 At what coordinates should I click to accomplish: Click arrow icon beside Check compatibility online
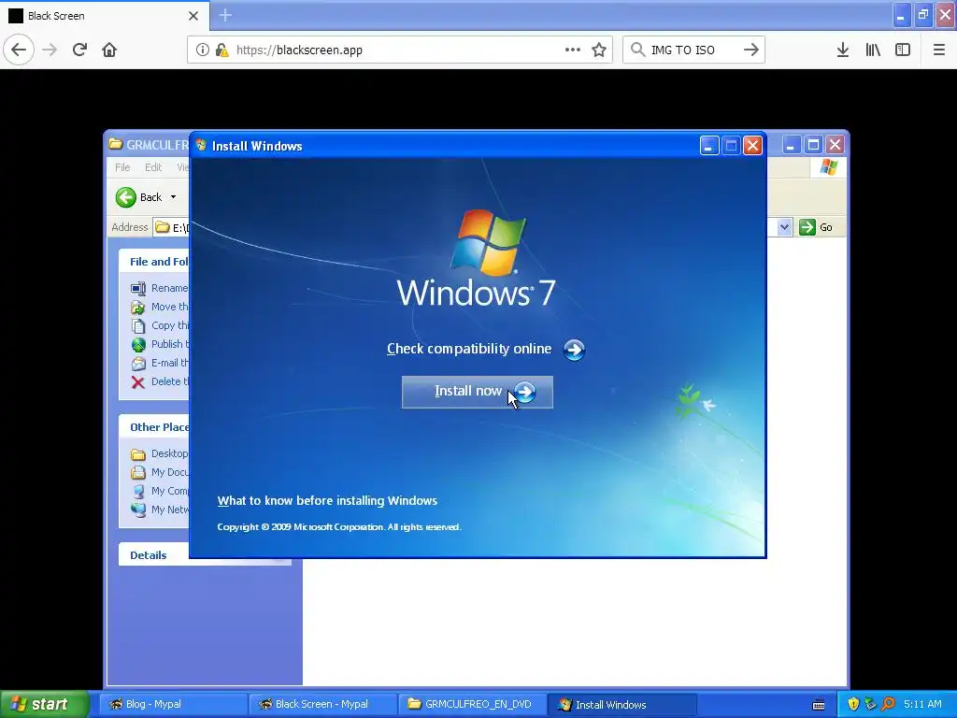574,350
